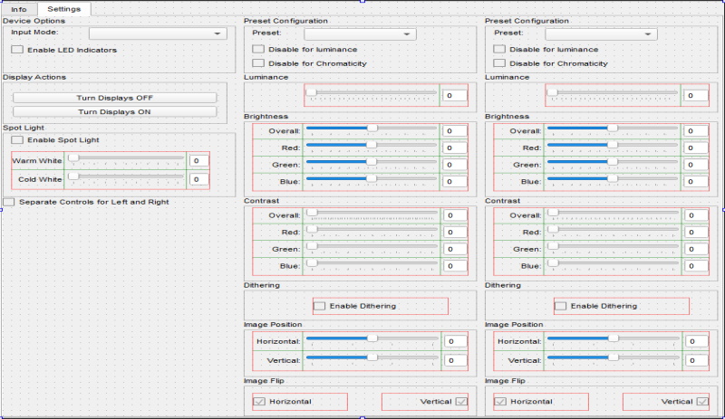Click the Turn Displays OFF button
The height and width of the screenshot is (419, 725).
(x=115, y=98)
